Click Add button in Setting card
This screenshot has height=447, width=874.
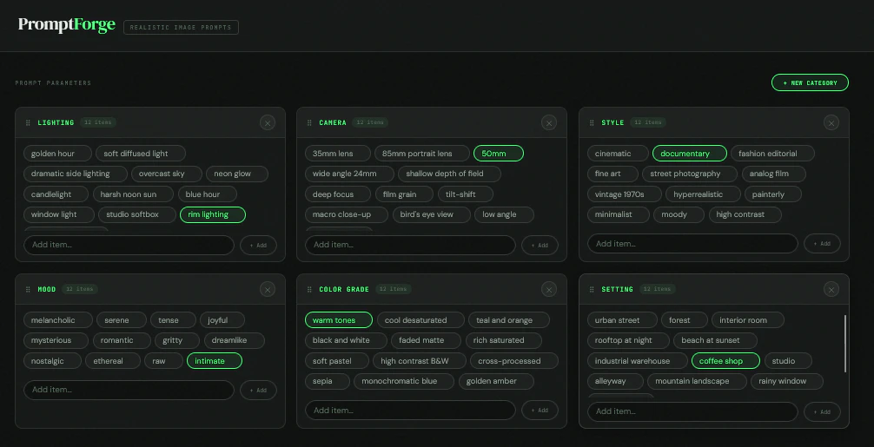coord(822,412)
